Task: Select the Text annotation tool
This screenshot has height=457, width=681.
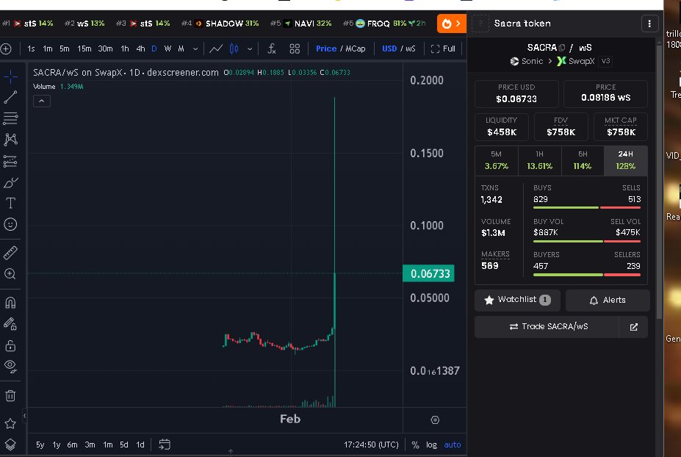Action: [x=10, y=204]
